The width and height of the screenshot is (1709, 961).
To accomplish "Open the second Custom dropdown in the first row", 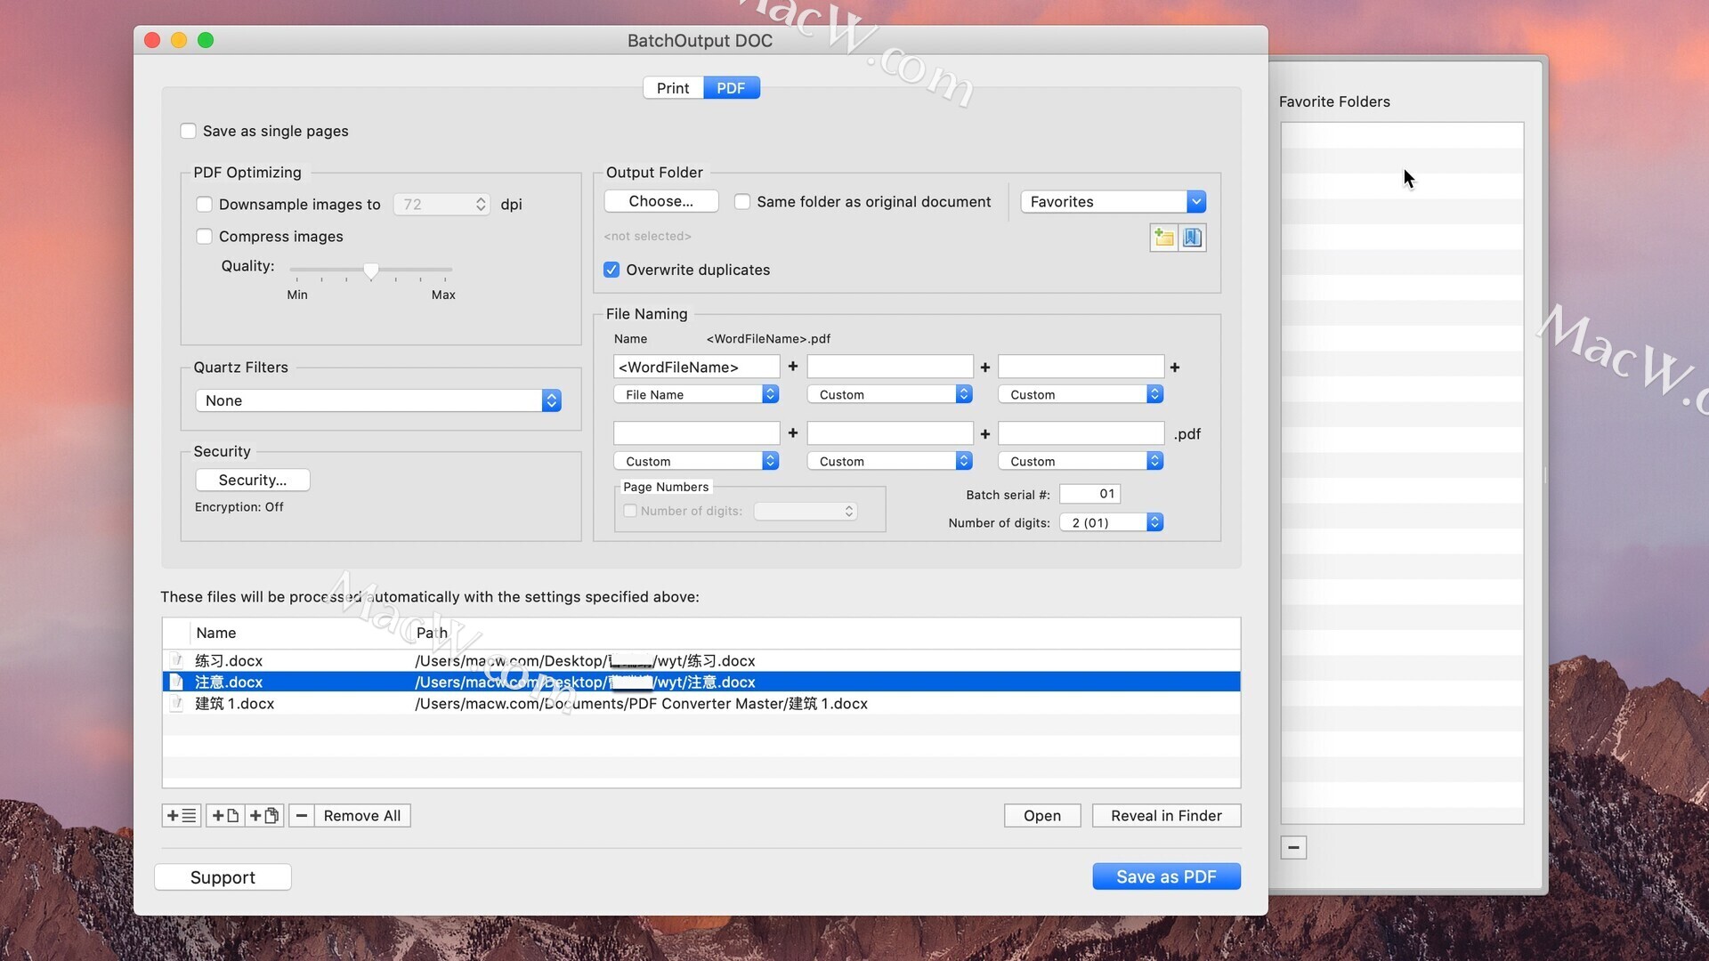I will click(x=889, y=394).
